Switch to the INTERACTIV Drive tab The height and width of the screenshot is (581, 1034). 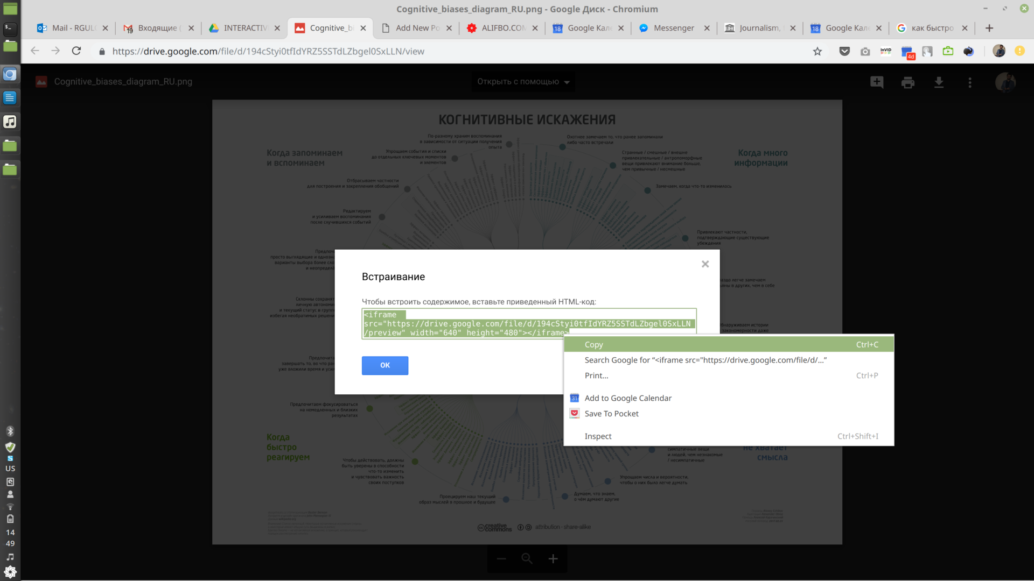coord(245,28)
